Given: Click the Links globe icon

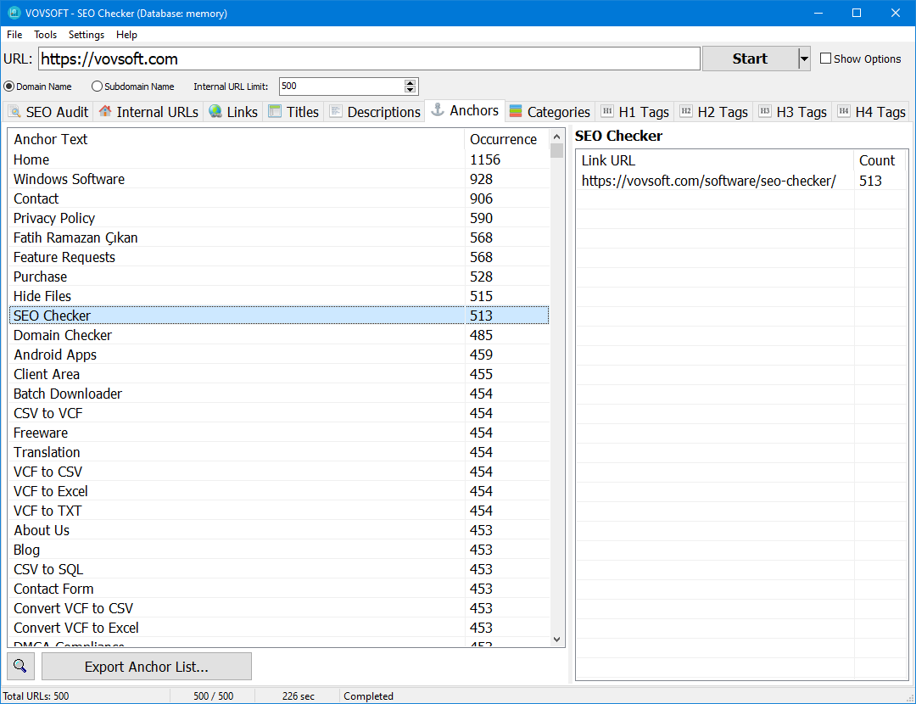Looking at the screenshot, I should [x=215, y=111].
